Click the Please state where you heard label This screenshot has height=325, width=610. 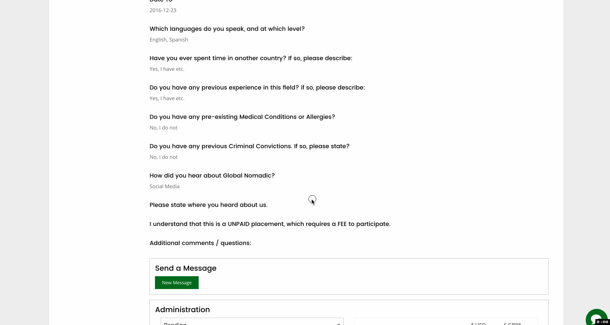click(208, 205)
